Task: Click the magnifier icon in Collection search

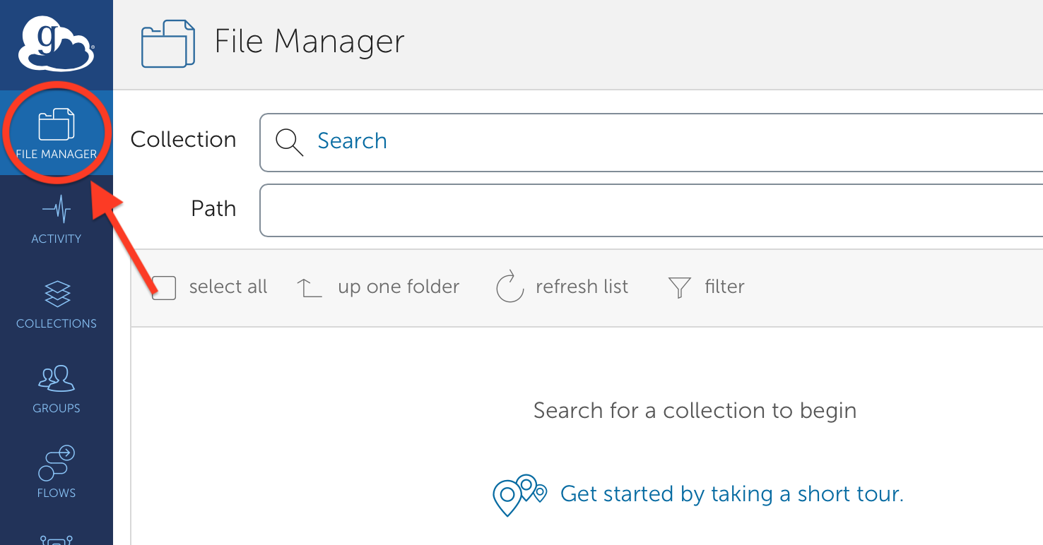Action: (290, 141)
